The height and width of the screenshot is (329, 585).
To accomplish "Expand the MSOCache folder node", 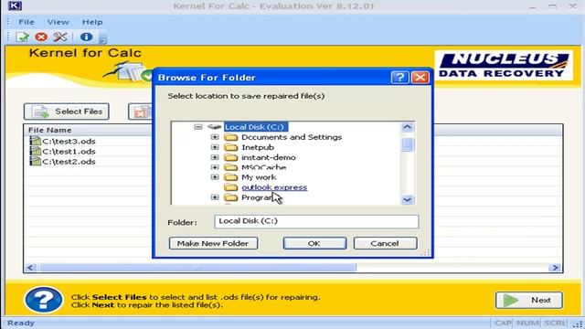I will 215,167.
